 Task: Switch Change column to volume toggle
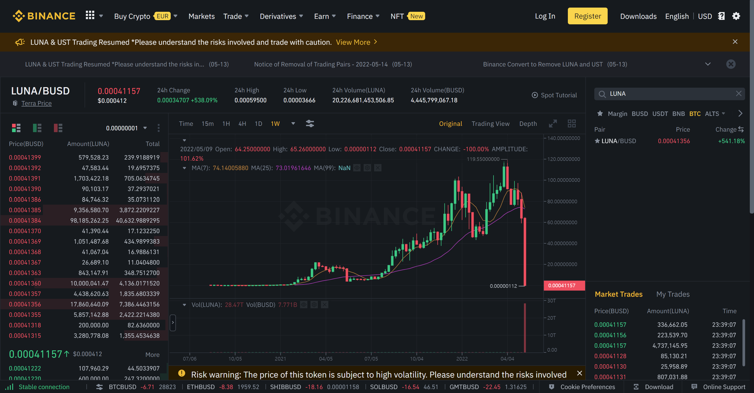click(741, 129)
